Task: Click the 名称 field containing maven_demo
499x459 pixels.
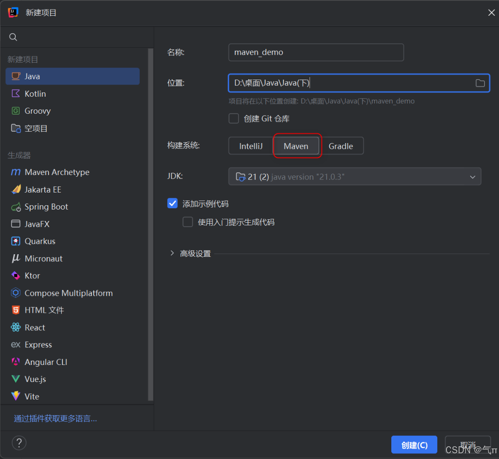Action: point(316,52)
